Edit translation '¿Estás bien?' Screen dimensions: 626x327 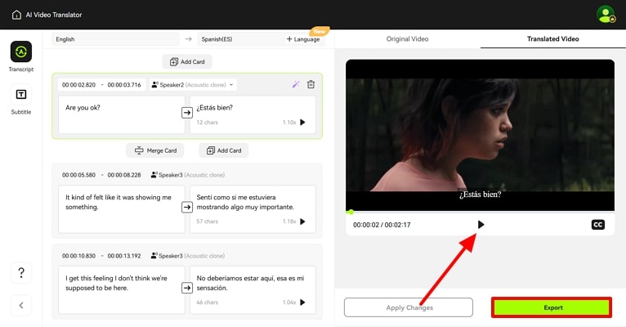point(253,114)
